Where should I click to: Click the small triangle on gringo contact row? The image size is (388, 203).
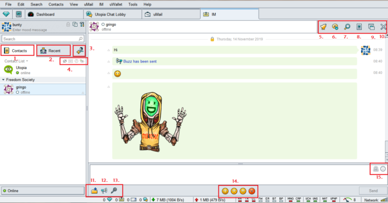[83, 93]
